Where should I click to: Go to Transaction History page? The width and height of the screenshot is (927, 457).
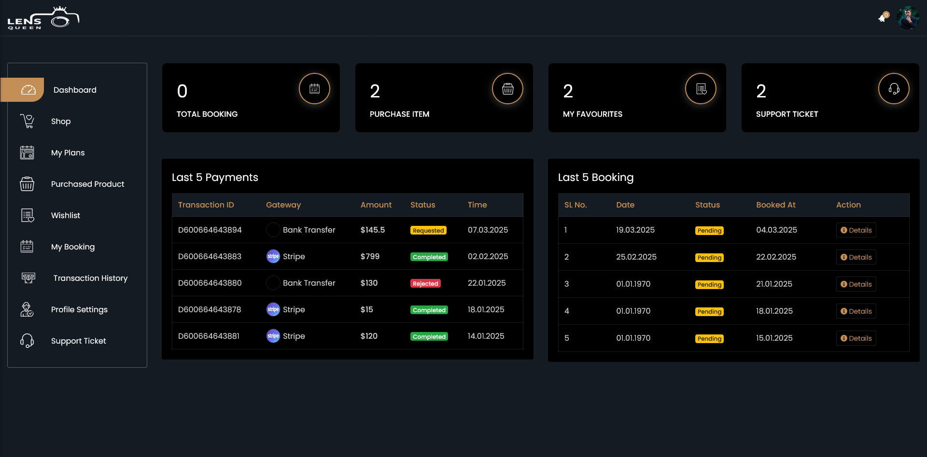pos(90,278)
